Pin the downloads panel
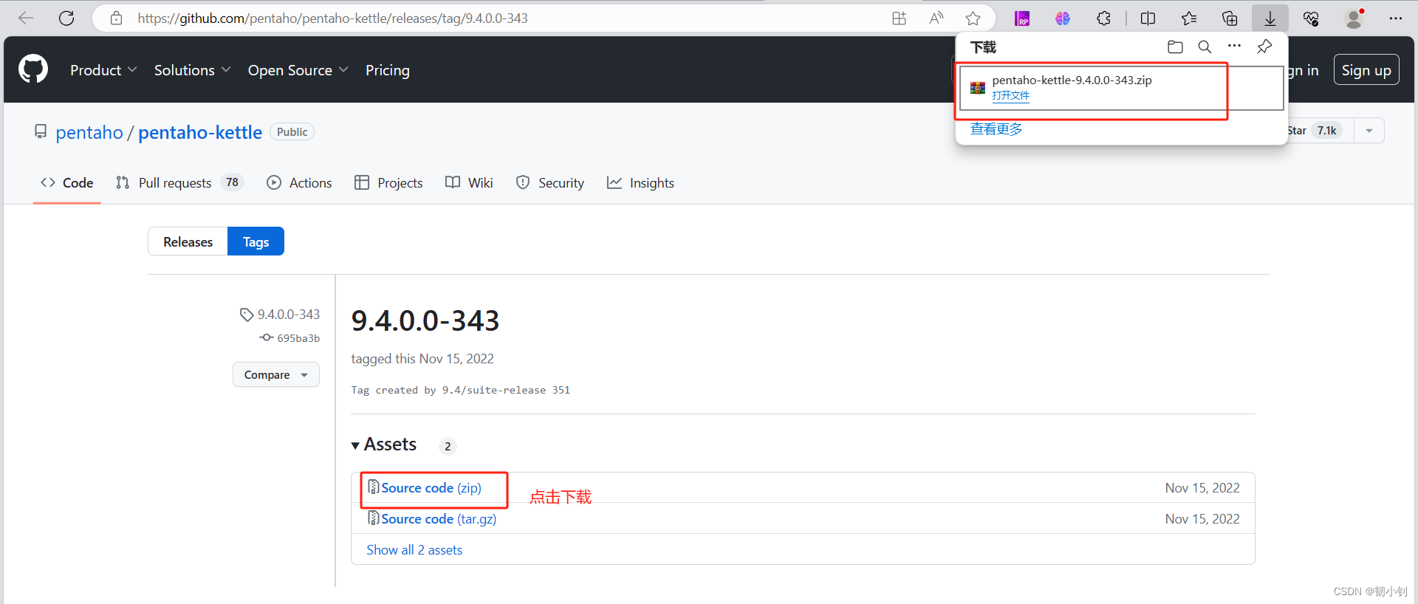Screen dimensions: 1418x604 coord(1264,47)
